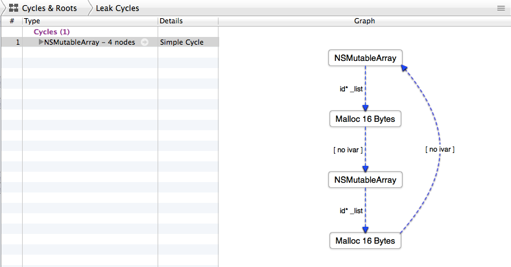Click the [ no ivar ] label between middle nodes

coord(347,150)
